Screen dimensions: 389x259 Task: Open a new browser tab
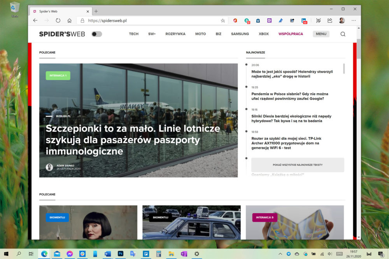tap(96, 11)
